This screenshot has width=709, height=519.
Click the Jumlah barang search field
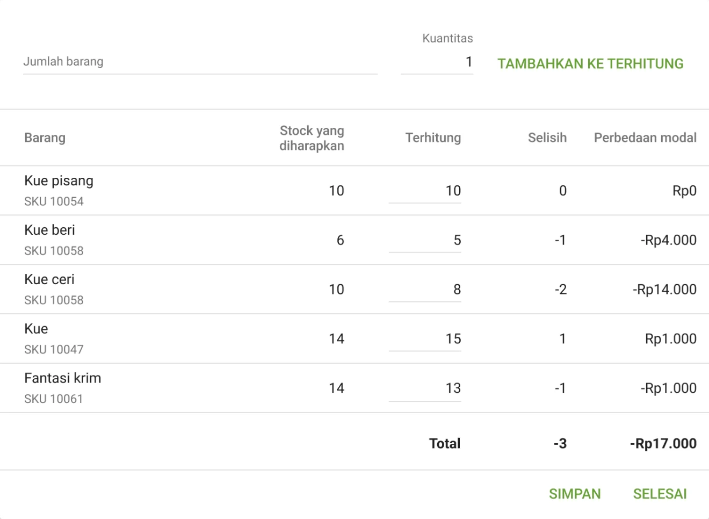click(x=199, y=62)
